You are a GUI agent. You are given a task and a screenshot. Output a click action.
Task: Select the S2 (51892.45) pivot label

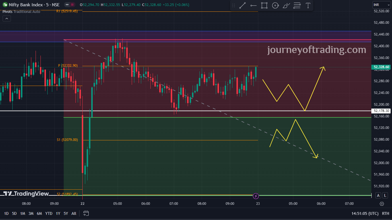(x=67, y=194)
